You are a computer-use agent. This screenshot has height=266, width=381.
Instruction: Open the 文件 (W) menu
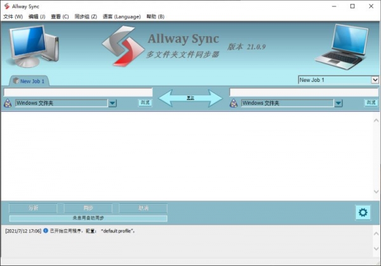click(x=13, y=17)
